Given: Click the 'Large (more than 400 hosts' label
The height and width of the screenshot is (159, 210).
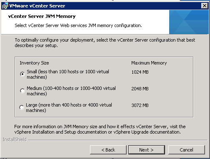Looking at the screenshot, I should click(69, 107).
